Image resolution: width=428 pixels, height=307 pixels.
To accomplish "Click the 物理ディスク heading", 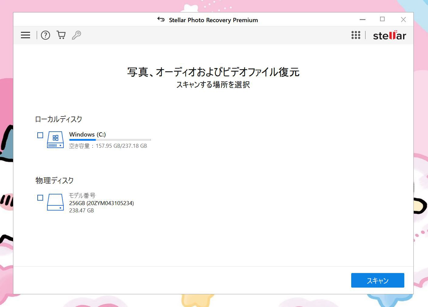I will coord(55,180).
